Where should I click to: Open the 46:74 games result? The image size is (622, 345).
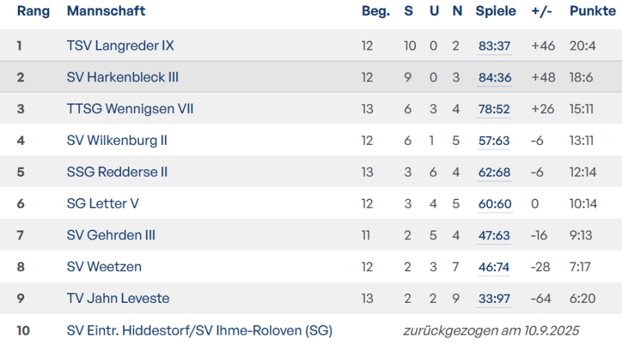pyautogui.click(x=494, y=267)
